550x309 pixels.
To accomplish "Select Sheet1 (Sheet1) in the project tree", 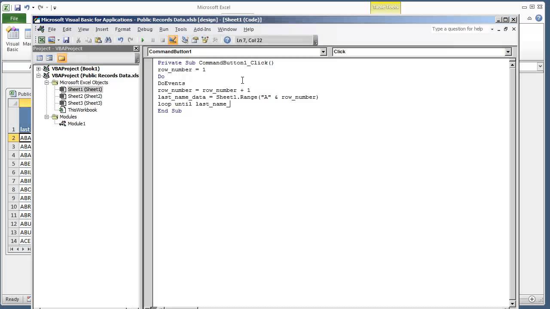I will click(85, 89).
